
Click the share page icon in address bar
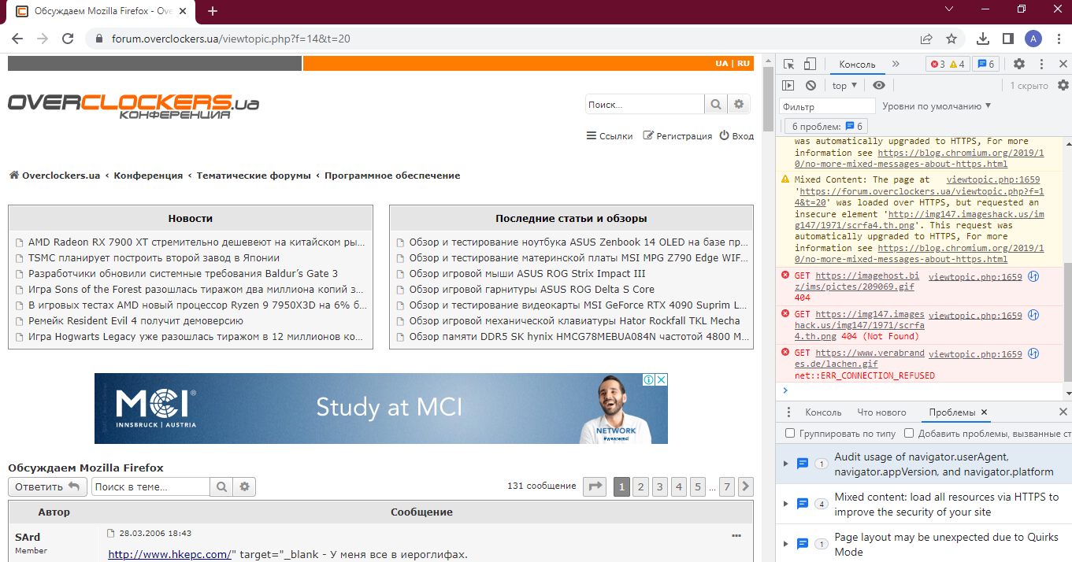[926, 39]
